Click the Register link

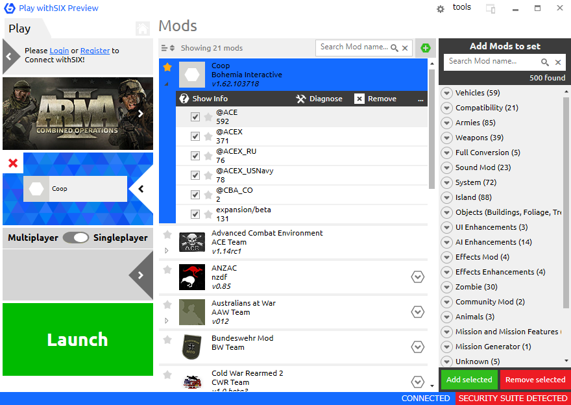95,51
